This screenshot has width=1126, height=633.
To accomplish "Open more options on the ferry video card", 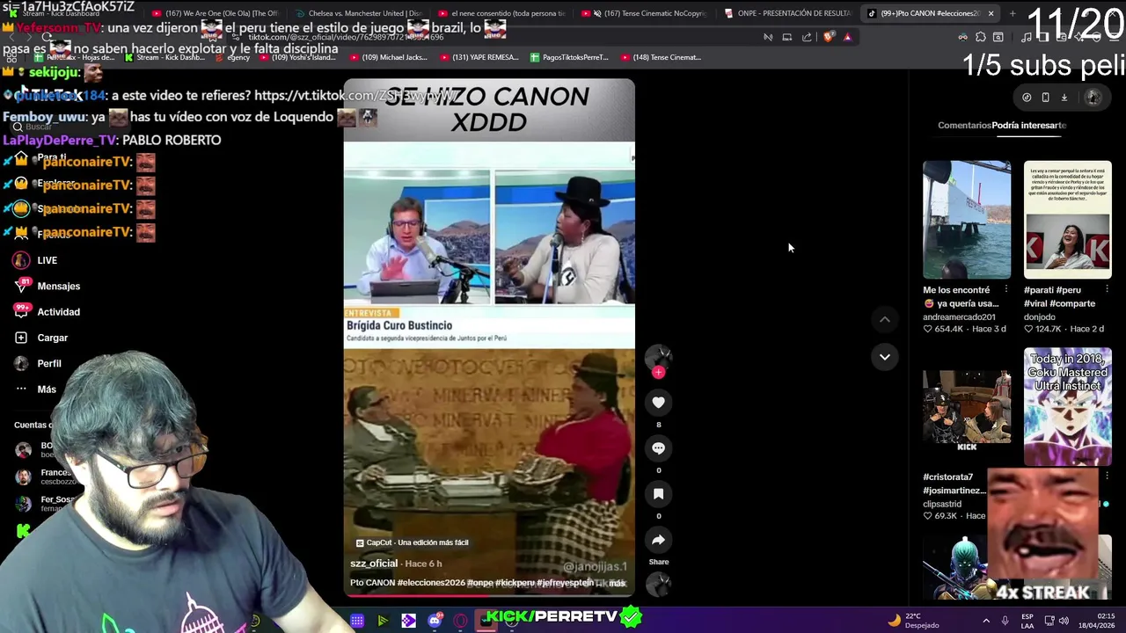I will click(x=1005, y=289).
